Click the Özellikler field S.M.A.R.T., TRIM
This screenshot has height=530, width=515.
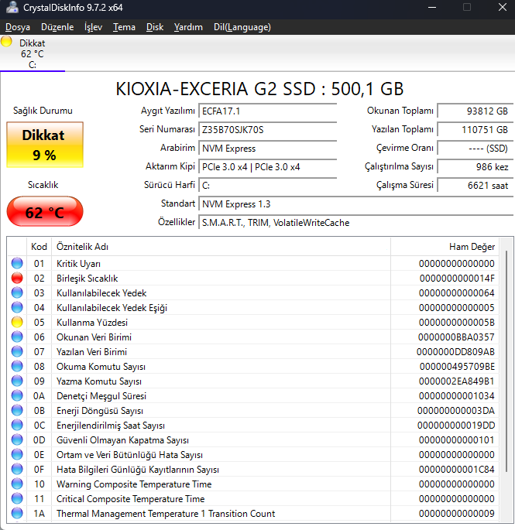pyautogui.click(x=356, y=223)
